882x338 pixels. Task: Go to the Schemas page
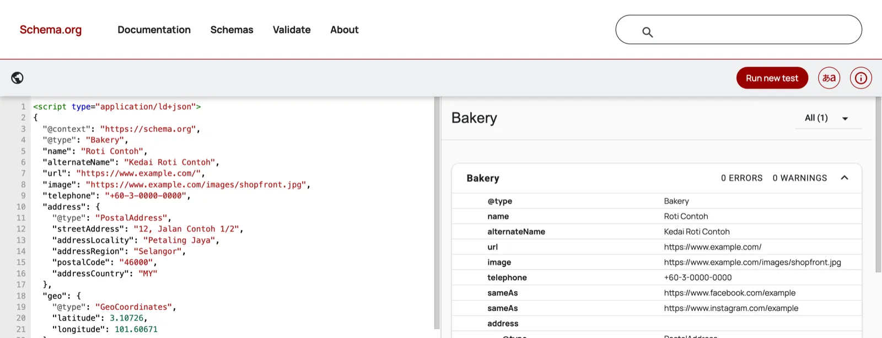click(232, 30)
